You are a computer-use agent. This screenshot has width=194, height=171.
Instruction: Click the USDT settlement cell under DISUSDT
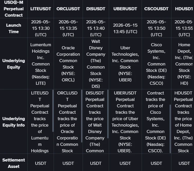(x=96, y=163)
